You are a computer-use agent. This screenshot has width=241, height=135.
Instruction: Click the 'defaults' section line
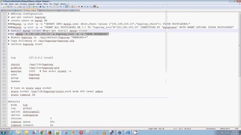click(14, 102)
